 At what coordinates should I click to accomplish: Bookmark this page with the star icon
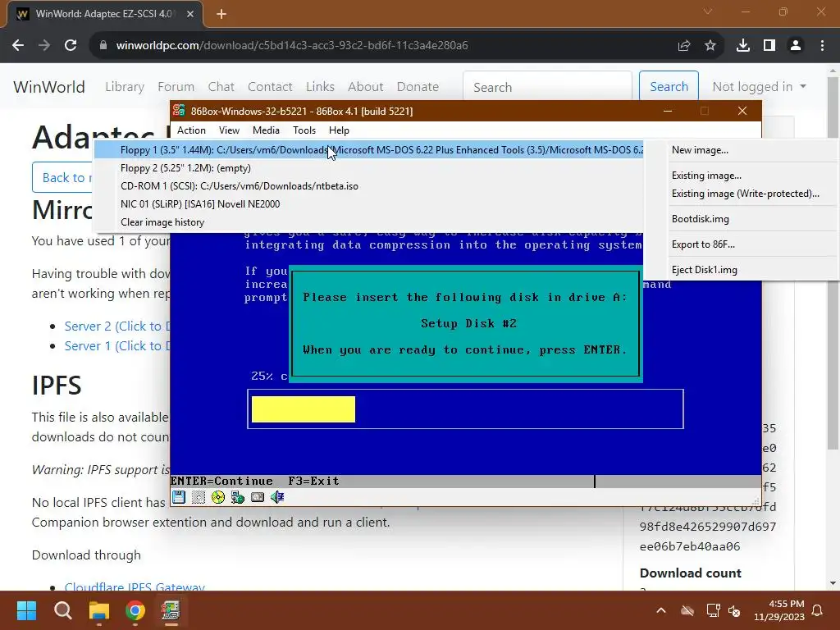click(710, 46)
